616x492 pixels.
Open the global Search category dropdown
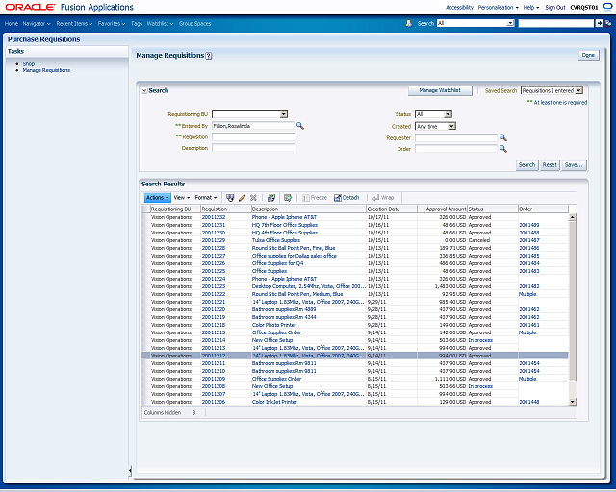(510, 23)
